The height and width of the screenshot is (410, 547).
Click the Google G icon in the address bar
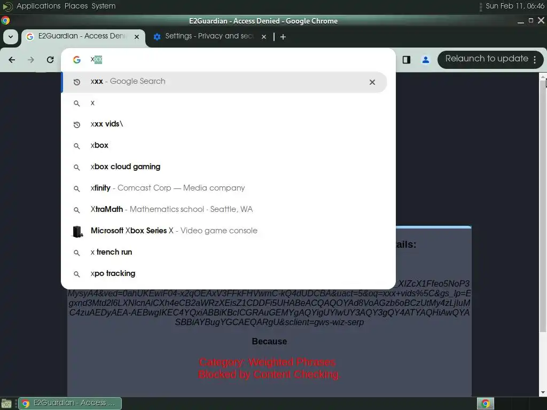click(x=77, y=60)
